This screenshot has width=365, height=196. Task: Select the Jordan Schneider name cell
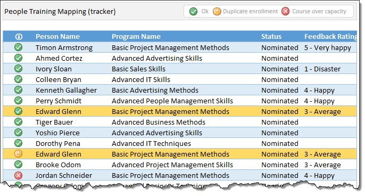point(64,175)
